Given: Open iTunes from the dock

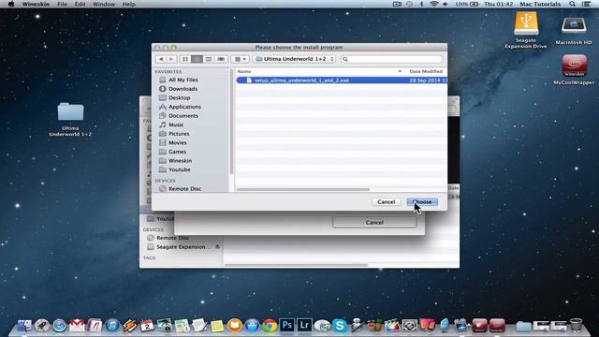Looking at the screenshot, I should [112, 326].
